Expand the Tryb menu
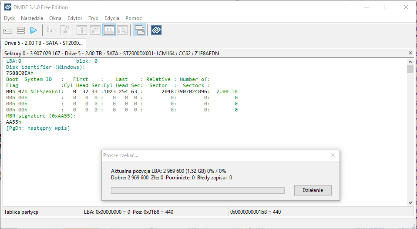Screen dimensions: 417x229 pos(93,18)
